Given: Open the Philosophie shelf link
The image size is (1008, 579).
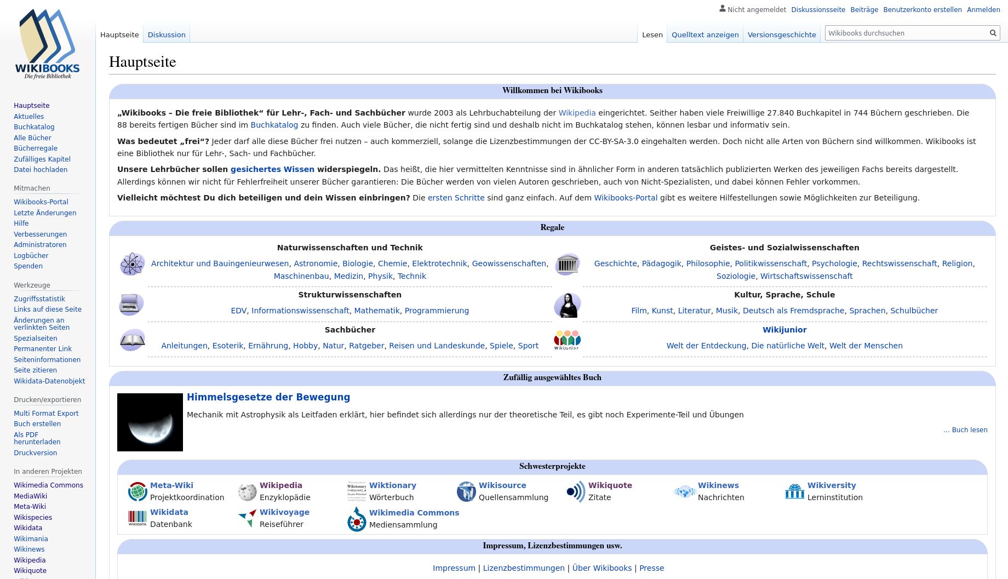Looking at the screenshot, I should tap(708, 263).
